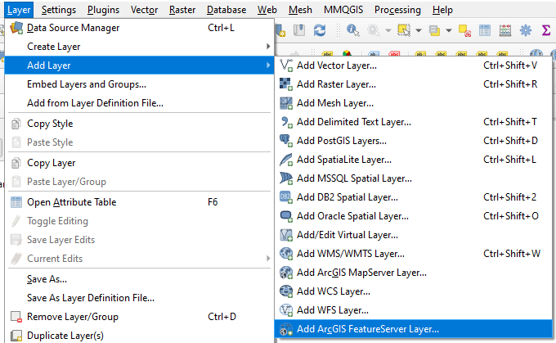This screenshot has width=556, height=343.
Task: Click the attribute table toolbar icon
Action: (x=485, y=30)
